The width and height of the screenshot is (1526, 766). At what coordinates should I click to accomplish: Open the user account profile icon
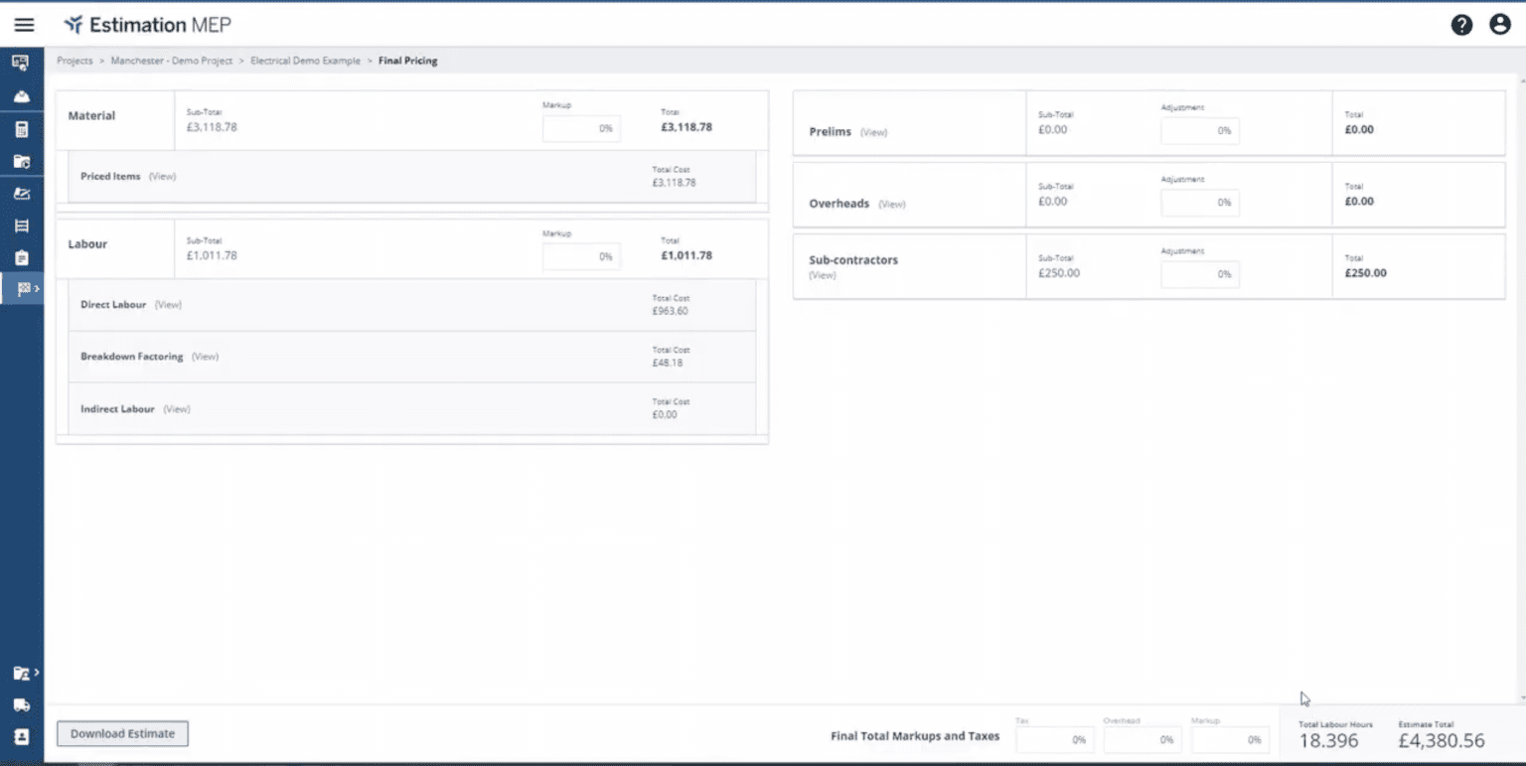coord(1500,25)
